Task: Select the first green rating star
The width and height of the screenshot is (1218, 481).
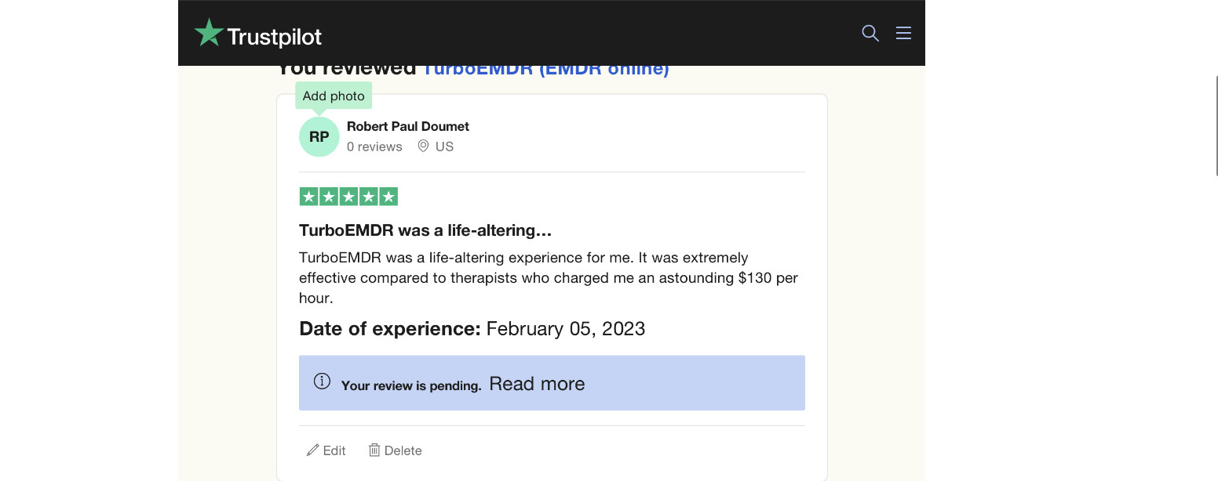Action: pyautogui.click(x=308, y=197)
